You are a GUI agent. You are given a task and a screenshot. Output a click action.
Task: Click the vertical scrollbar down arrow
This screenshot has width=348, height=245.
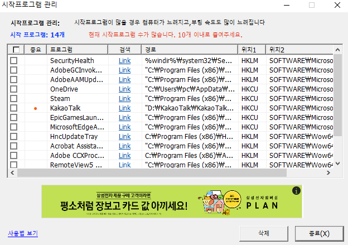[337, 164]
